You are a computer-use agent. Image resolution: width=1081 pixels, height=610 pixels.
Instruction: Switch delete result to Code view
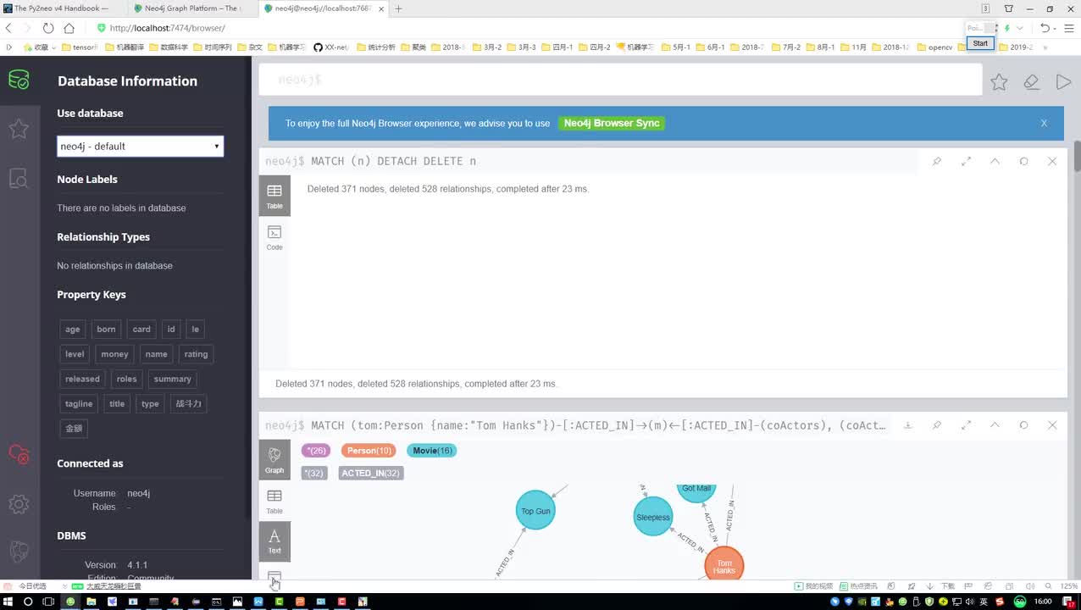click(x=274, y=237)
